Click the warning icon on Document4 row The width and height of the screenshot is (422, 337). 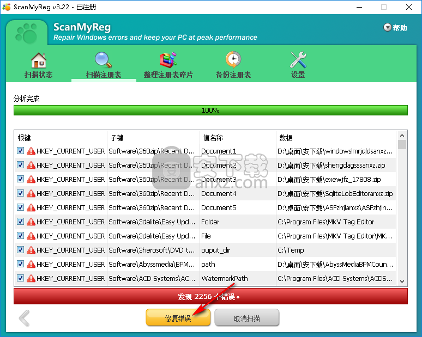pyautogui.click(x=31, y=193)
